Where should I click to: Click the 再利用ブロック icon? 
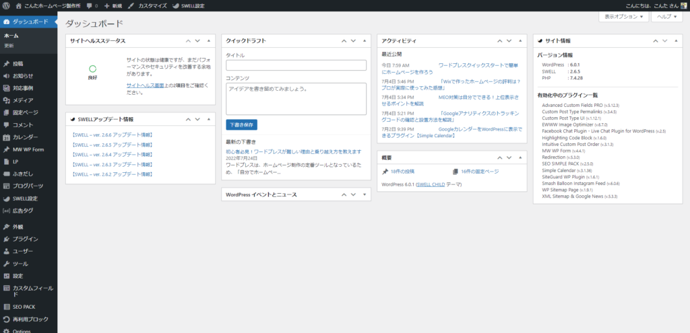tap(7, 320)
